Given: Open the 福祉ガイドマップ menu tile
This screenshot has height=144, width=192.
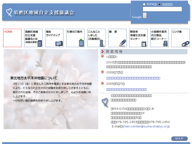Looking at the screenshot, I should pyautogui.click(x=54, y=38).
